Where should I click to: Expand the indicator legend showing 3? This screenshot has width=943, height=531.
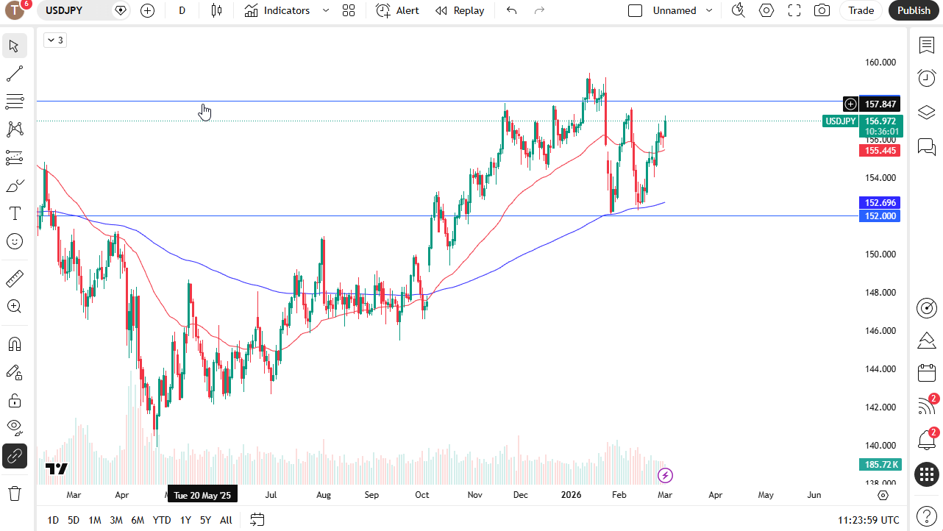tap(55, 40)
